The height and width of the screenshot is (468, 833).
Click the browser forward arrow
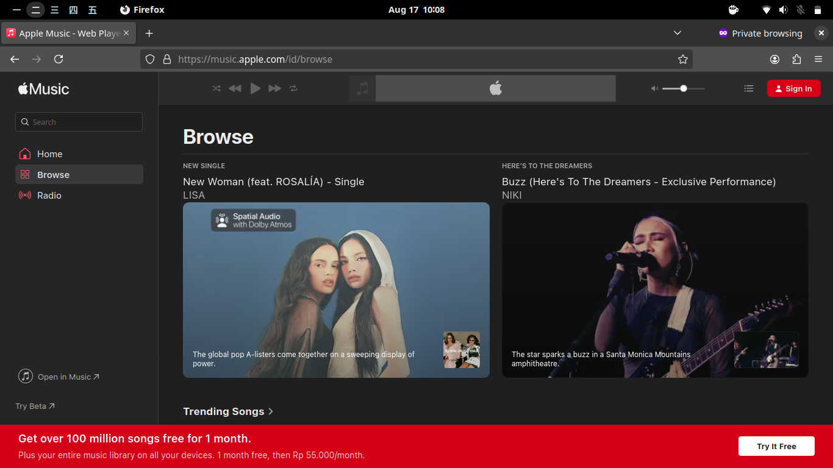(x=37, y=59)
